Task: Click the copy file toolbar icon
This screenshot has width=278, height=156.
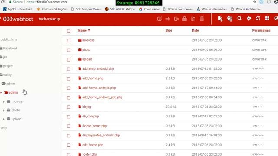Action: 176,19
